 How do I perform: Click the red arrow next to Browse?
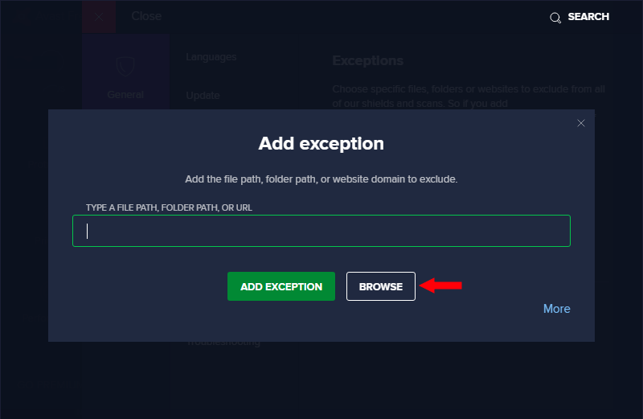(x=440, y=285)
